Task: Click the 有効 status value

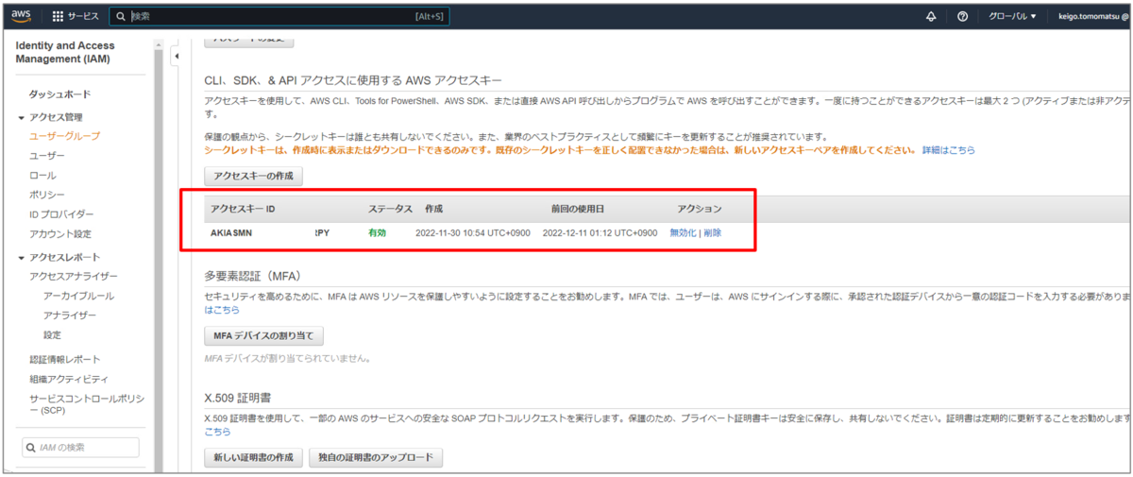Action: [x=377, y=232]
